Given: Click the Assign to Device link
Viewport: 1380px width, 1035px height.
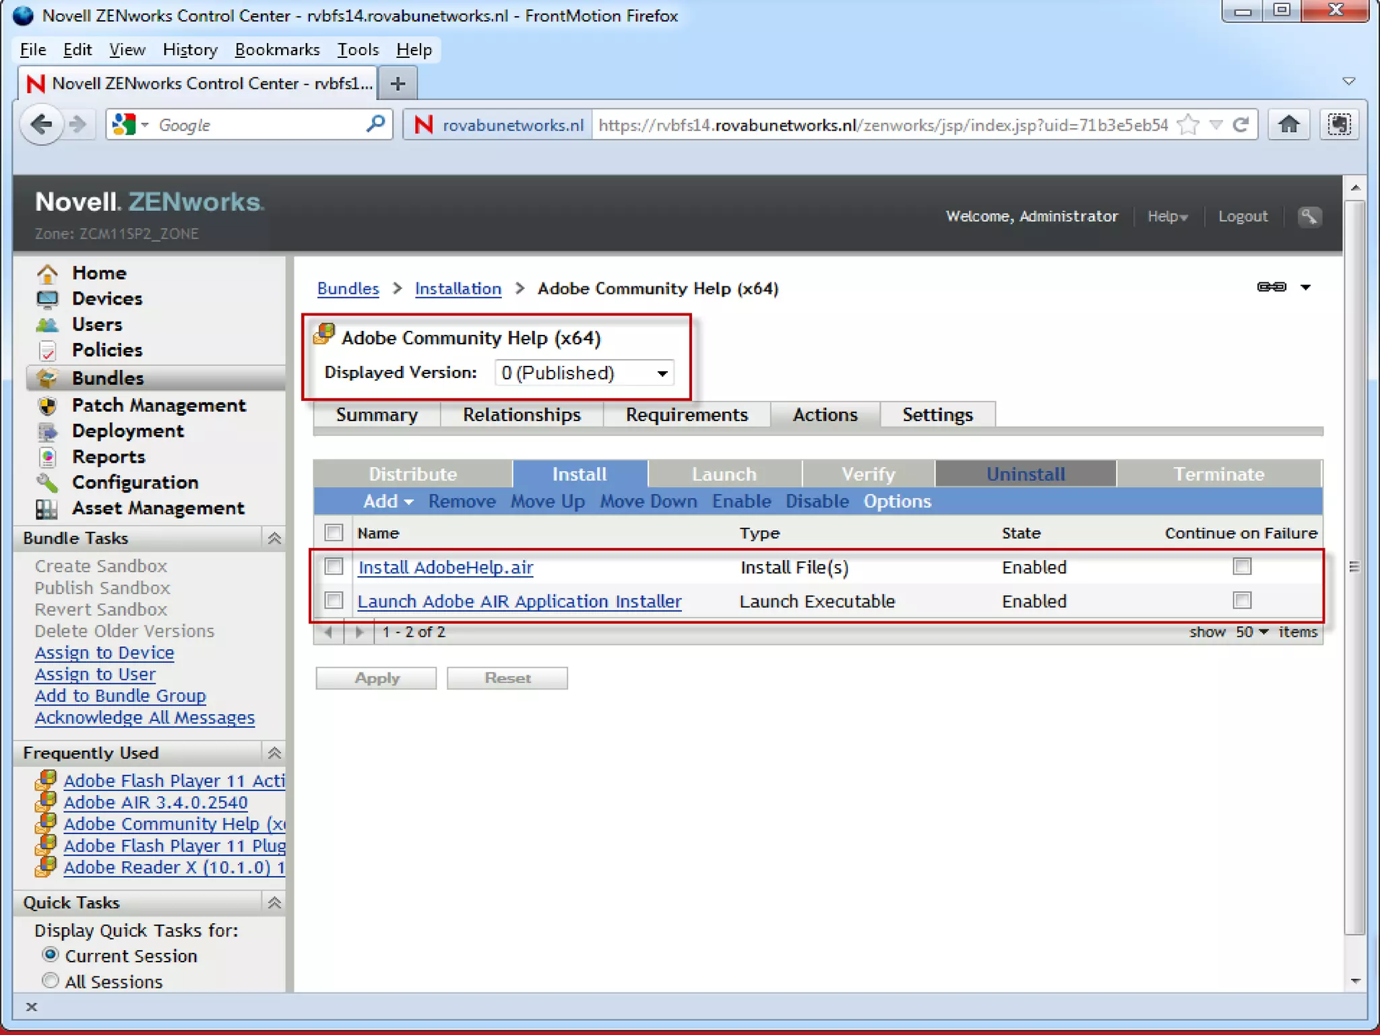Looking at the screenshot, I should click(x=104, y=653).
